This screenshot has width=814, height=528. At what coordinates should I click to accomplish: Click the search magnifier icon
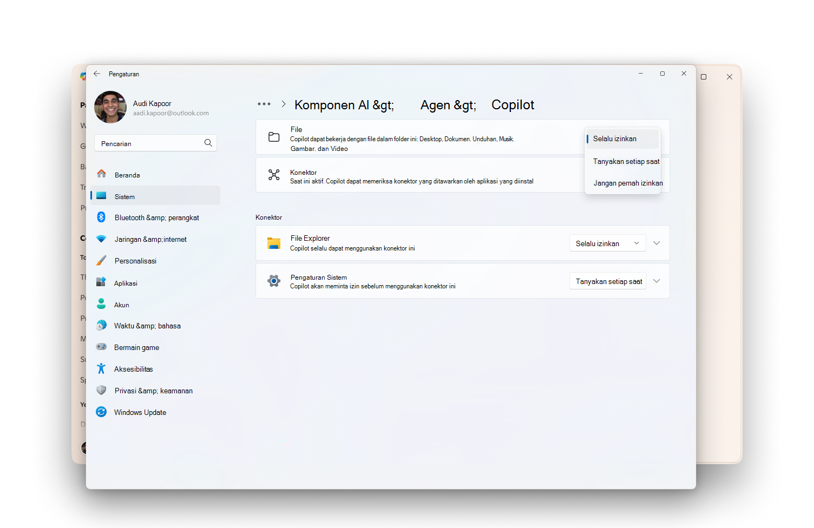click(x=208, y=143)
